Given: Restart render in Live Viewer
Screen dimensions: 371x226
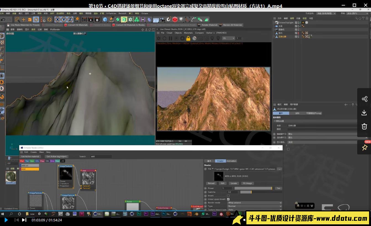Looking at the screenshot, I should point(164,38).
